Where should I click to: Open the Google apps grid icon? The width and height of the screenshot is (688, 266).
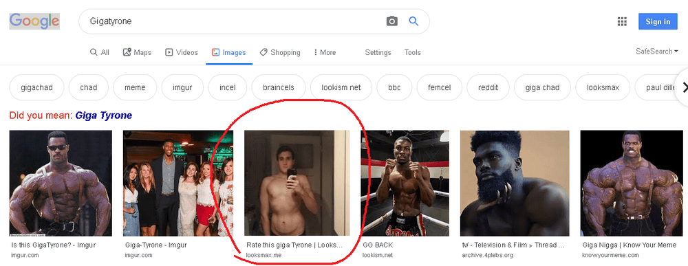(x=622, y=21)
